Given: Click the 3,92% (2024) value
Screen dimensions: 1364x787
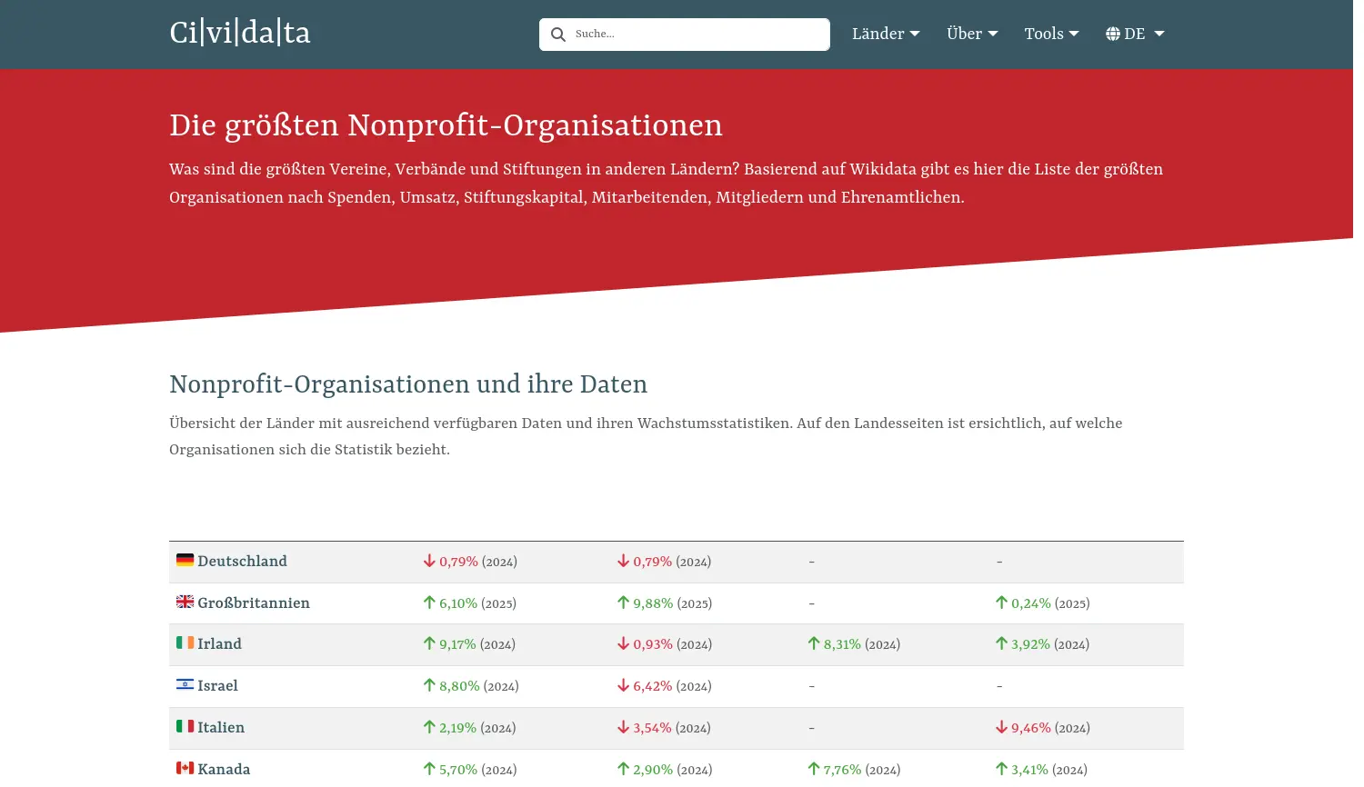Looking at the screenshot, I should click(x=1050, y=644).
